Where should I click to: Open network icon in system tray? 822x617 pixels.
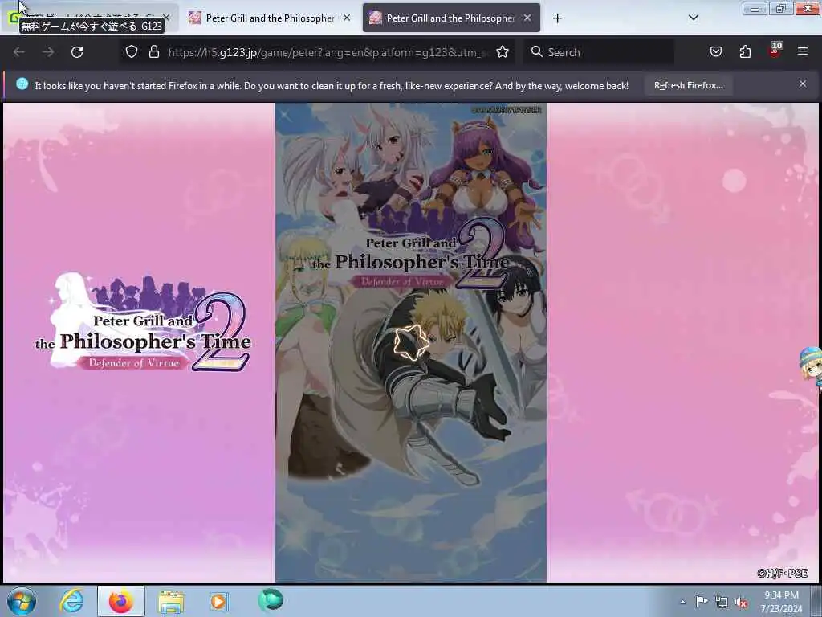point(722,602)
